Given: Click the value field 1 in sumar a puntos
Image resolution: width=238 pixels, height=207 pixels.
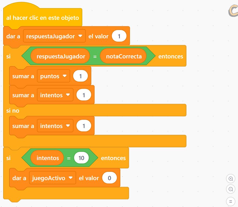Looking at the screenshot, I should click(81, 76).
